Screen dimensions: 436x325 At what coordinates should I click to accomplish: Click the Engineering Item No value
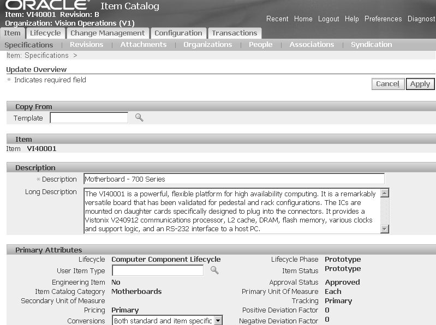point(116,282)
